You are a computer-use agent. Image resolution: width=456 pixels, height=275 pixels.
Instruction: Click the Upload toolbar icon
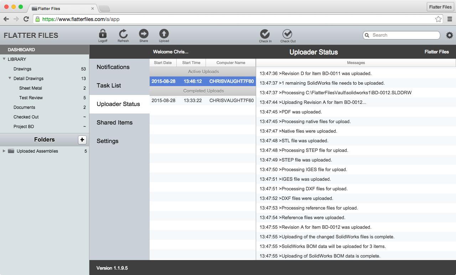(164, 34)
